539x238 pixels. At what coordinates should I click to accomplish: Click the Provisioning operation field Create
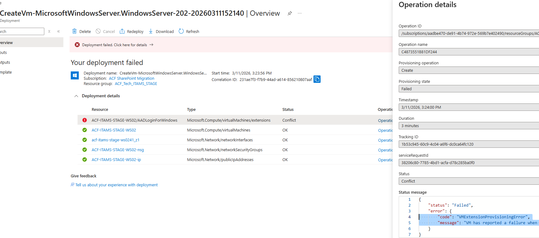(x=469, y=70)
